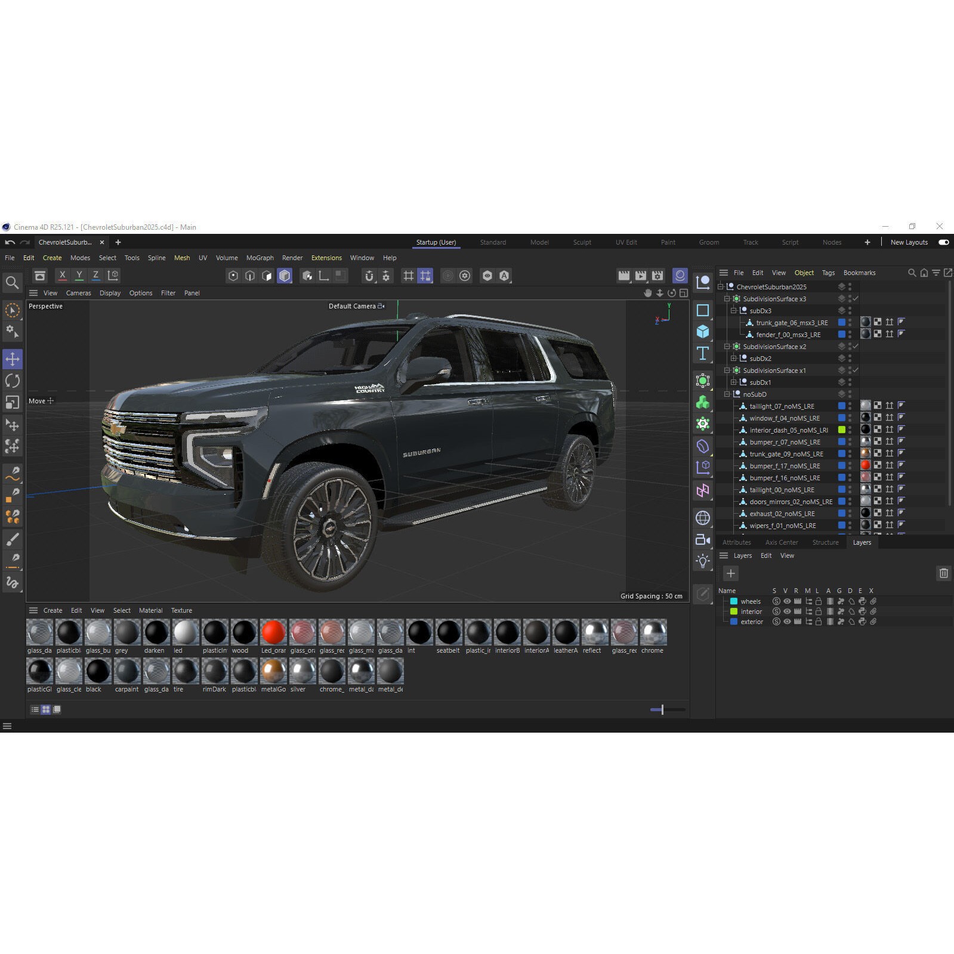
Task: Click the Redo arrow
Action: click(x=25, y=242)
